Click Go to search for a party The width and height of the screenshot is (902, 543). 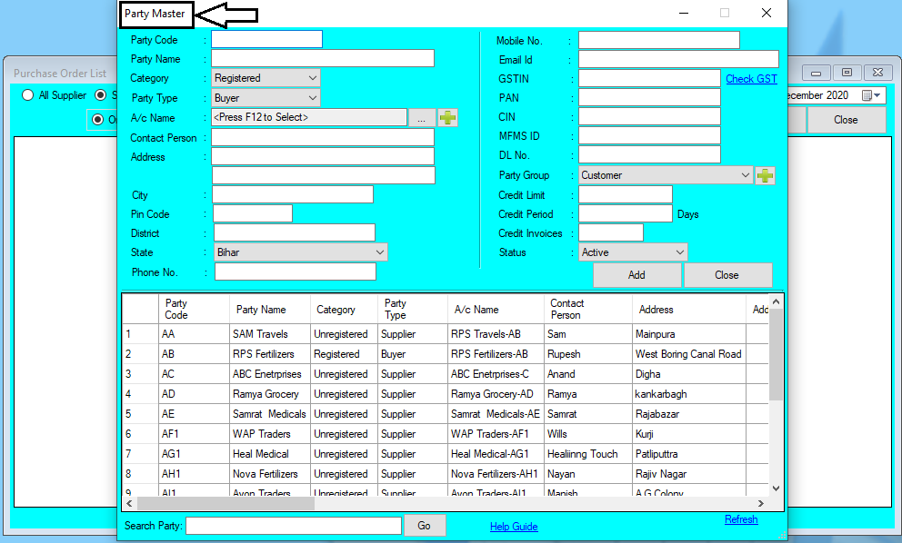(424, 525)
